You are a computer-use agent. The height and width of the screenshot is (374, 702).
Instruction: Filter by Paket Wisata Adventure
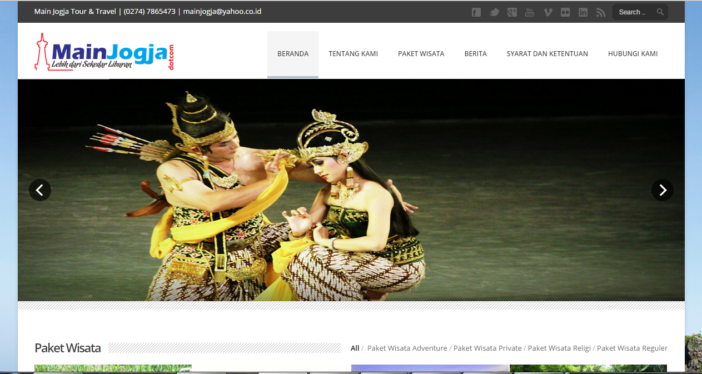pyautogui.click(x=407, y=348)
